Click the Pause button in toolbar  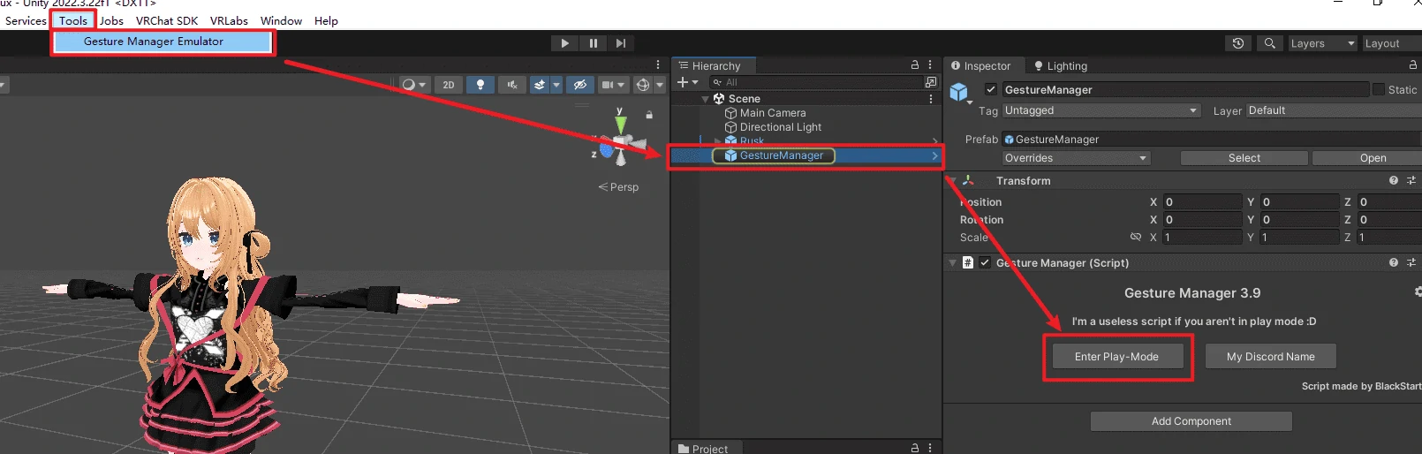coord(593,43)
